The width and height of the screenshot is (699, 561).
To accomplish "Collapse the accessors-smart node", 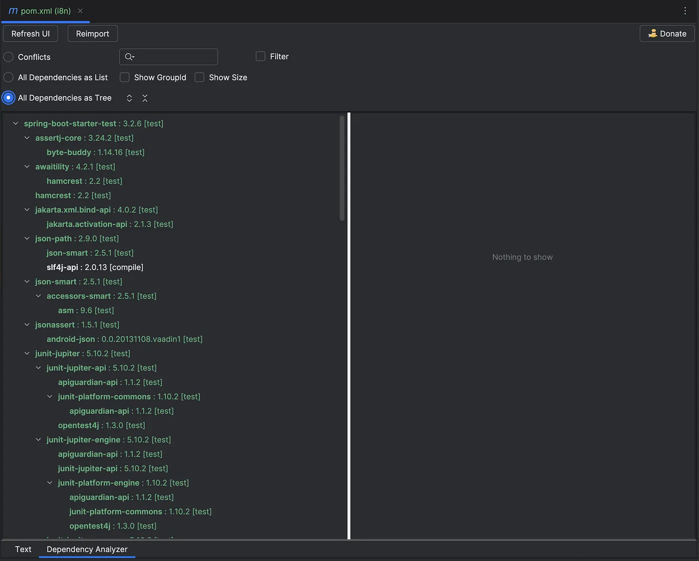I will tap(38, 296).
